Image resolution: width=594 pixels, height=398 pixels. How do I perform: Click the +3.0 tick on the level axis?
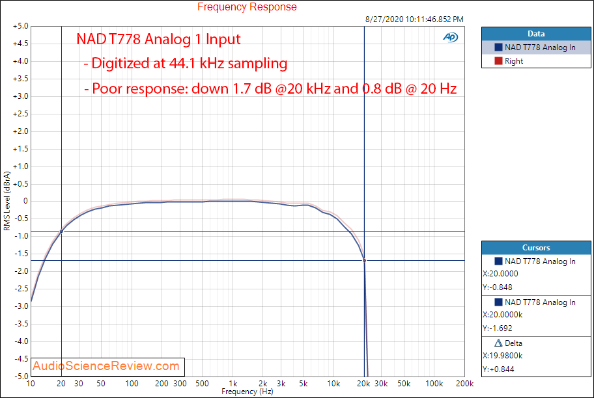pyautogui.click(x=21, y=96)
